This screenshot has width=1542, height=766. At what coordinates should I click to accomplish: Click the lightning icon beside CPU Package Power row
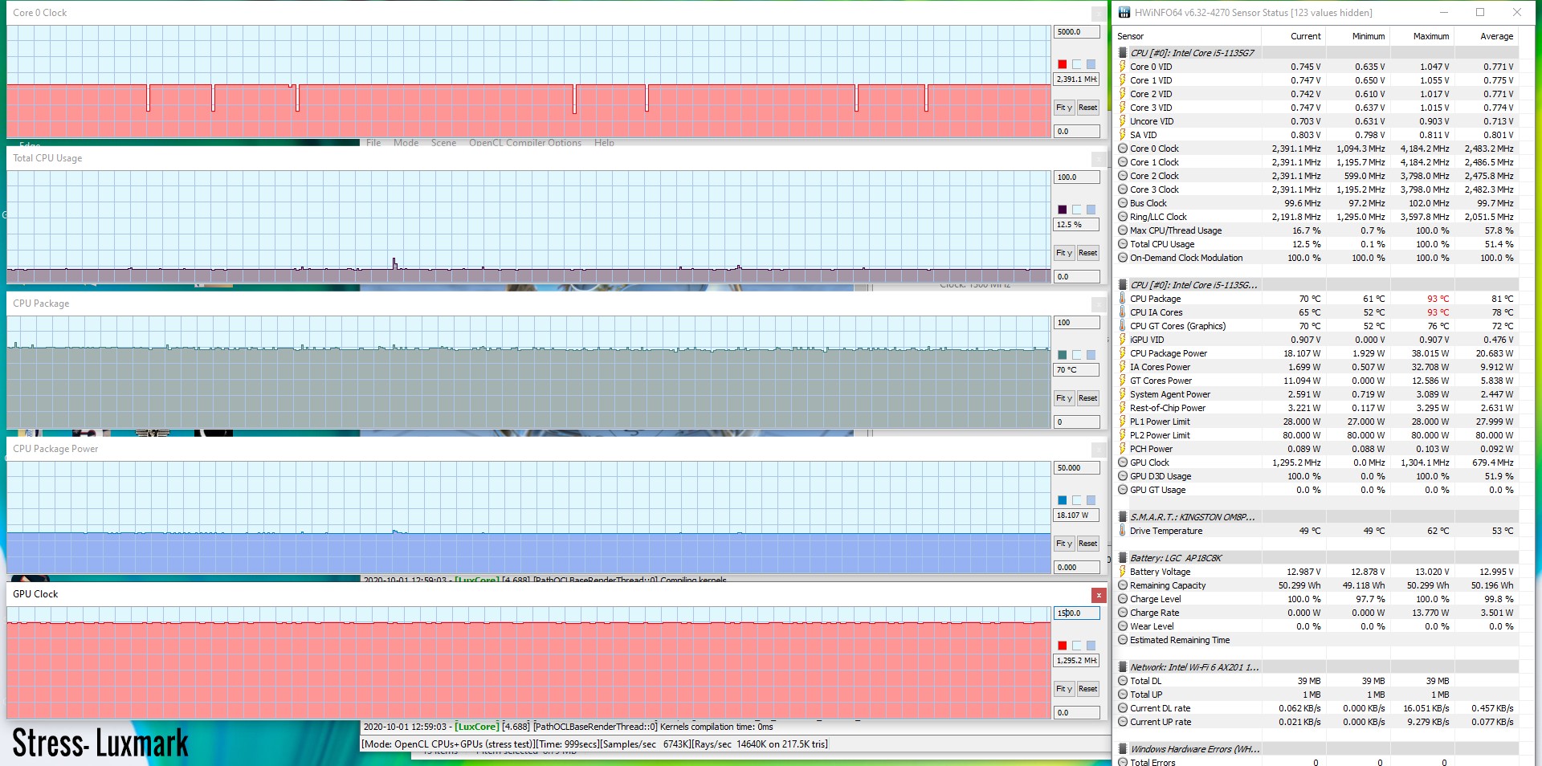point(1123,353)
